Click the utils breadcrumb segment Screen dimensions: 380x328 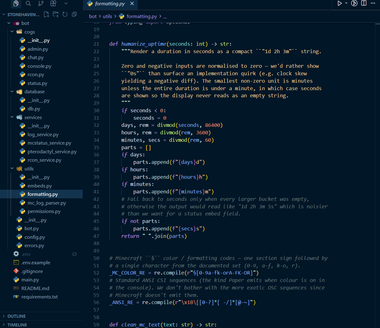pos(108,16)
